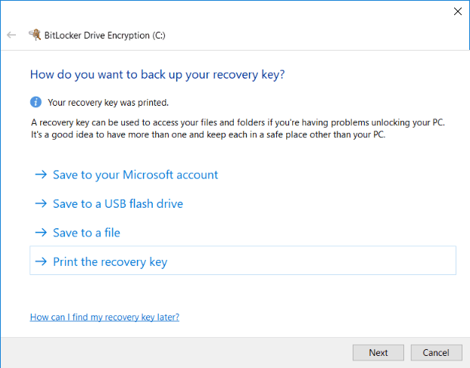Select Print the recovery key option
This screenshot has width=470, height=368.
243,261
